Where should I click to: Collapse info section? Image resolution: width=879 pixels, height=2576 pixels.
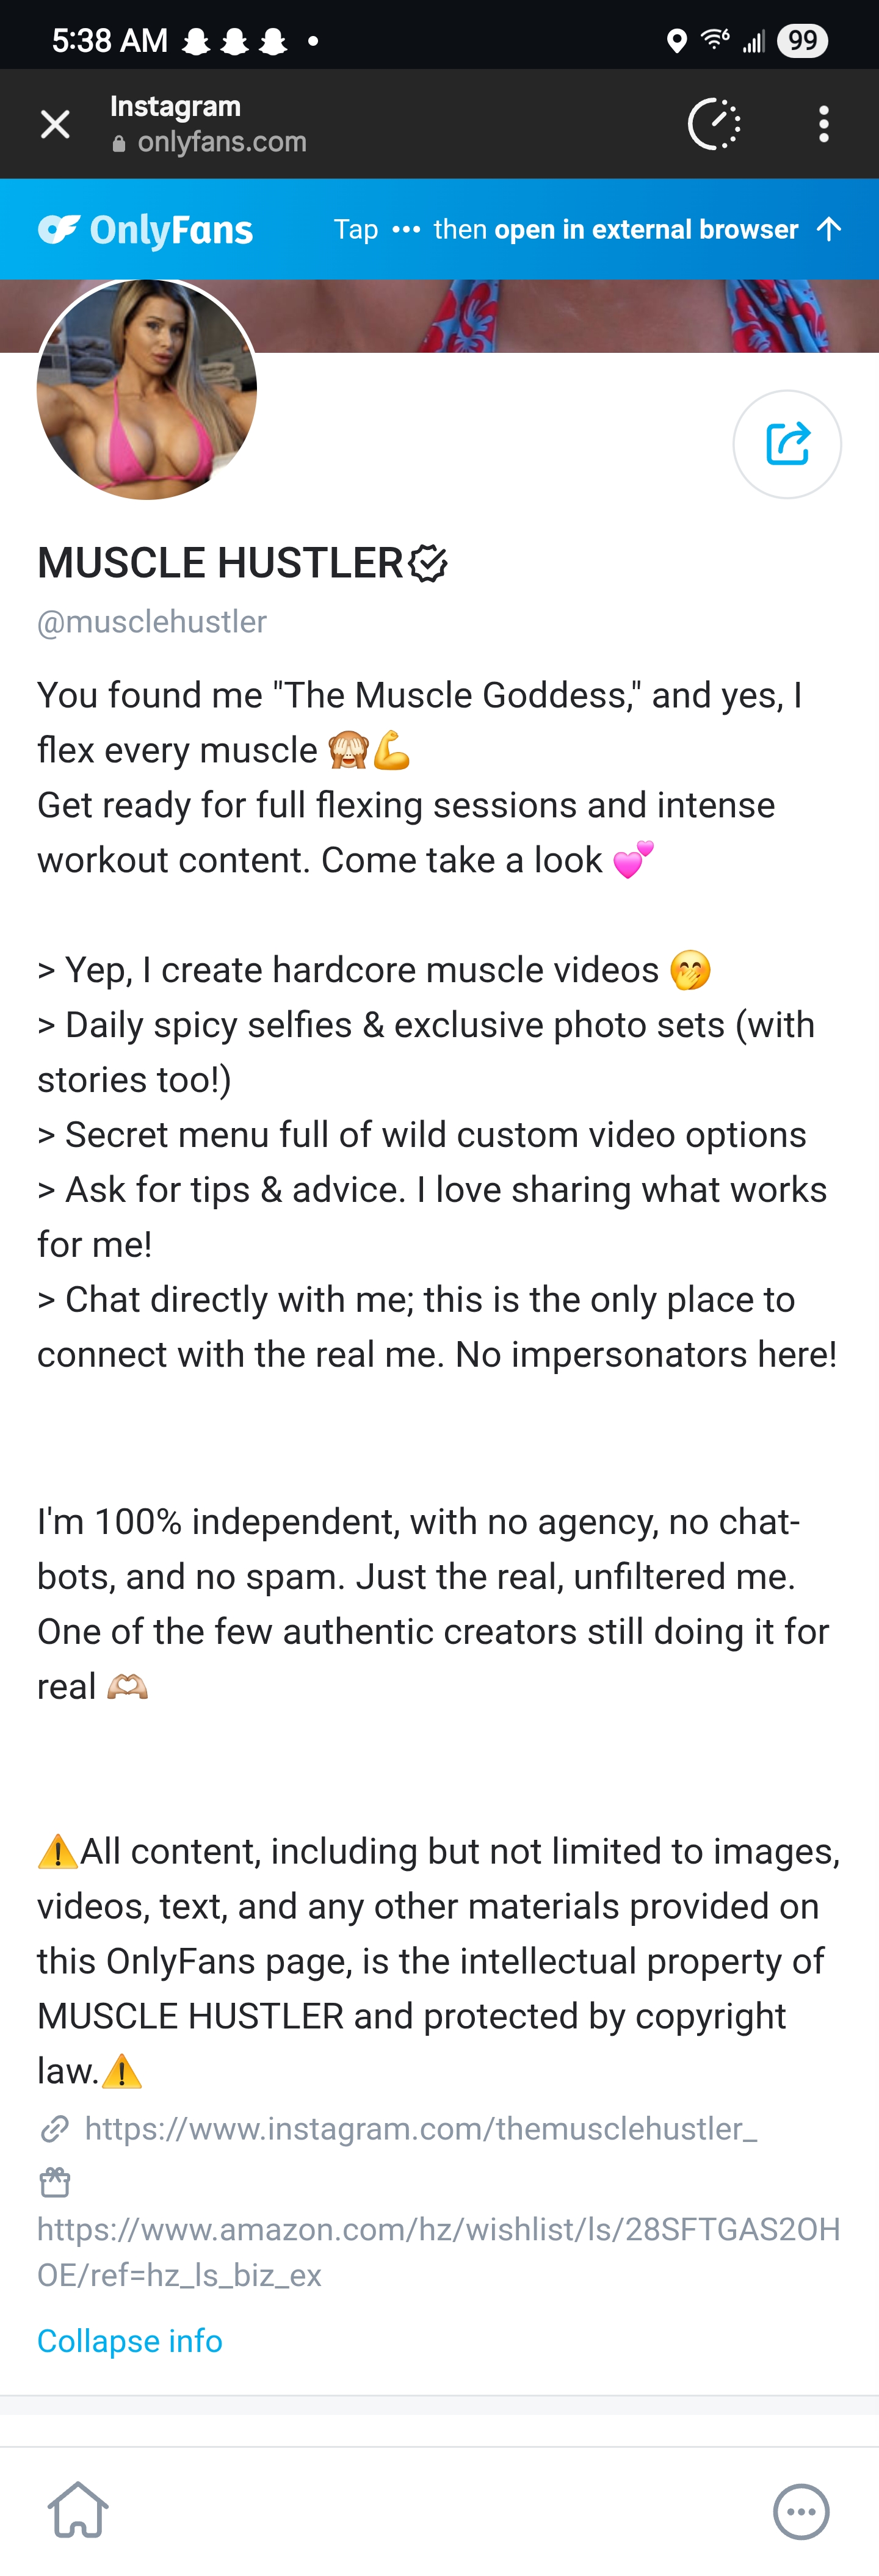[130, 2340]
